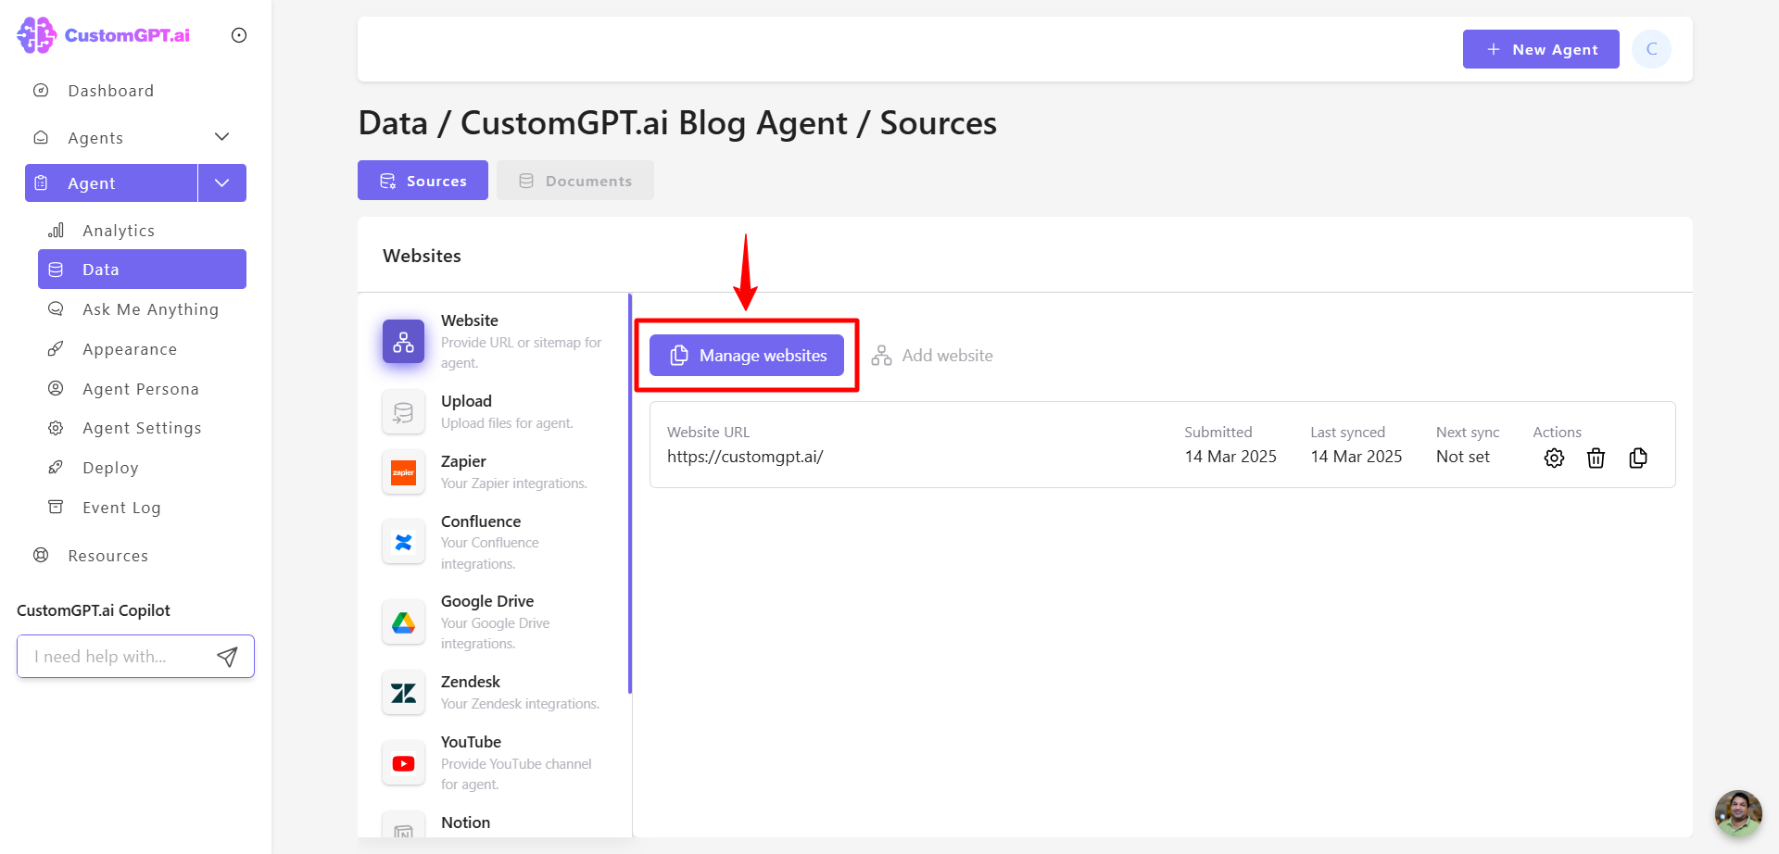1779x854 pixels.
Task: Expand the Agents menu chevron
Action: tap(222, 137)
